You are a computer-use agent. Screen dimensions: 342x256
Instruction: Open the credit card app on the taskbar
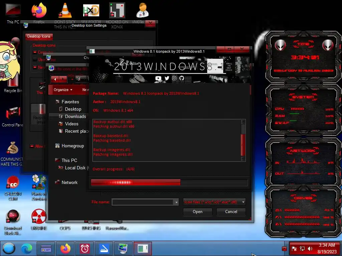coord(46,248)
